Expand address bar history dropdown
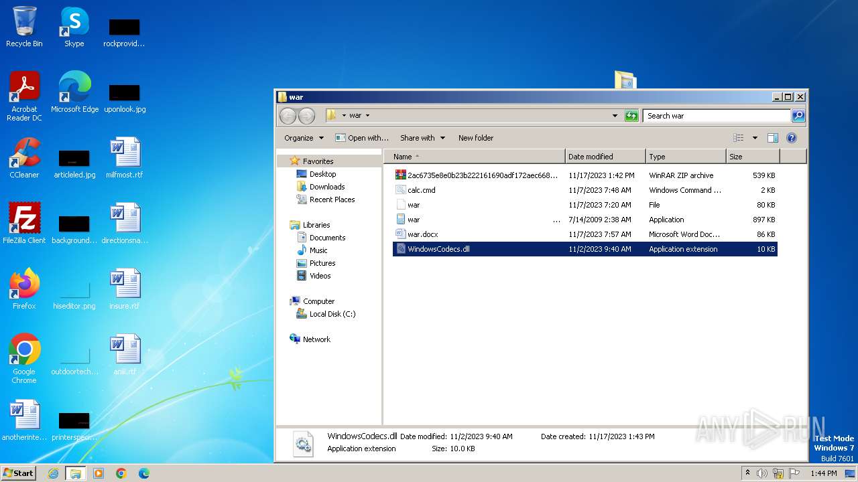 pyautogui.click(x=615, y=116)
